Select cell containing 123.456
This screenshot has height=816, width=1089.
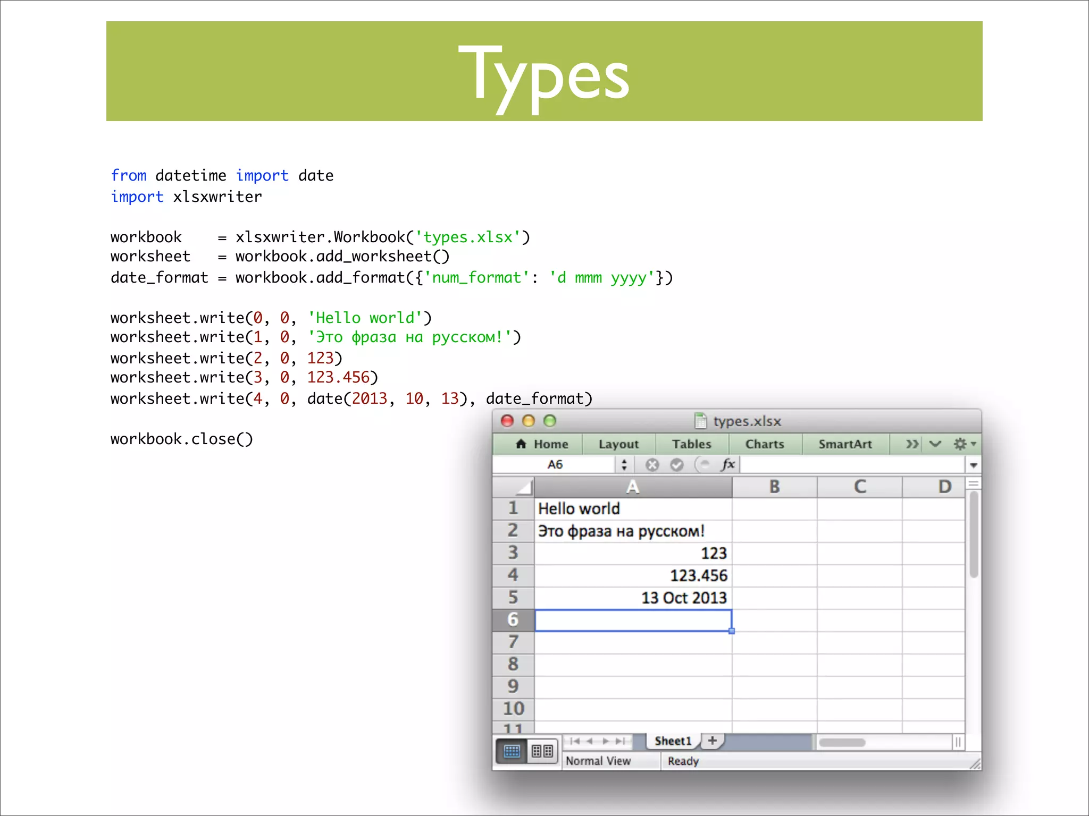point(633,576)
